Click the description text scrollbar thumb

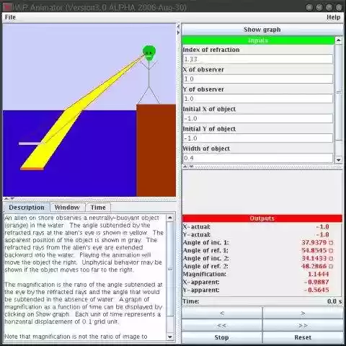pyautogui.click(x=170, y=269)
